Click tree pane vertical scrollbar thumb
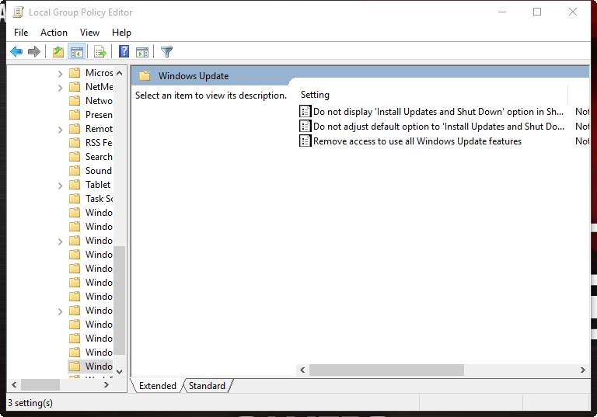The width and height of the screenshot is (597, 417). coord(119,301)
